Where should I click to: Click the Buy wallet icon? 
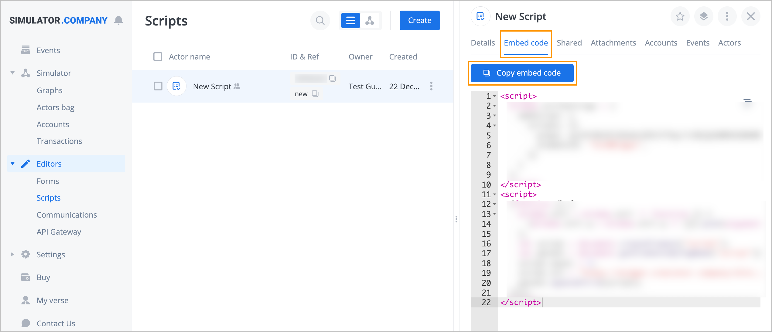click(26, 277)
